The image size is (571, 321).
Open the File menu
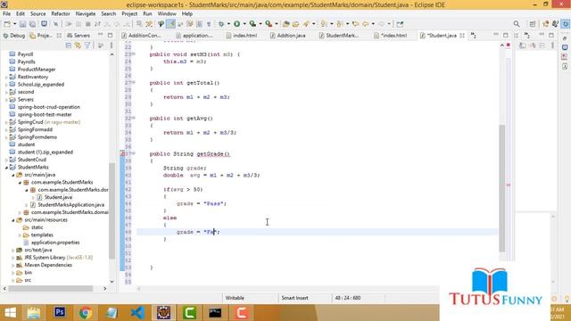click(x=6, y=14)
